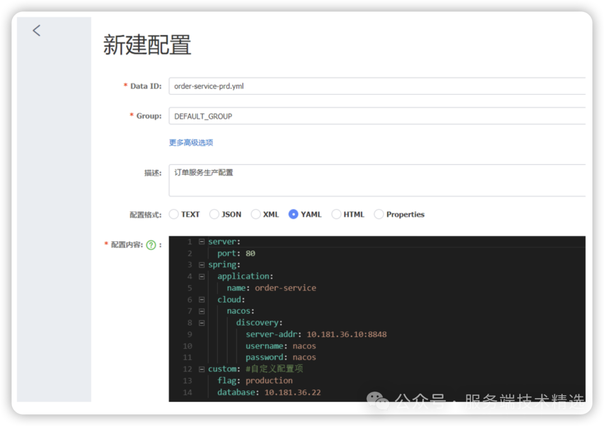Image resolution: width=604 pixels, height=426 pixels.
Task: Click the username value nacos
Action: click(x=304, y=346)
